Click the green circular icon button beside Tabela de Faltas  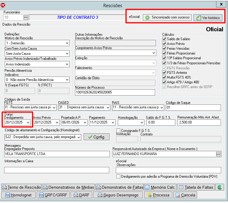[x=220, y=187]
